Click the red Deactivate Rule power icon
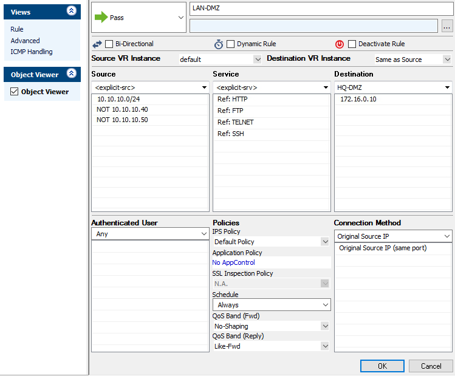The height and width of the screenshot is (376, 455). click(x=340, y=44)
